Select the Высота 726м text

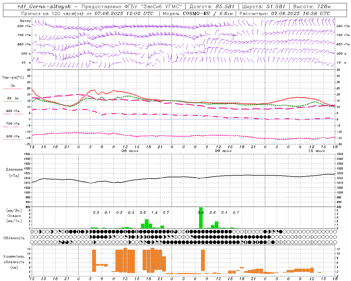312,7
